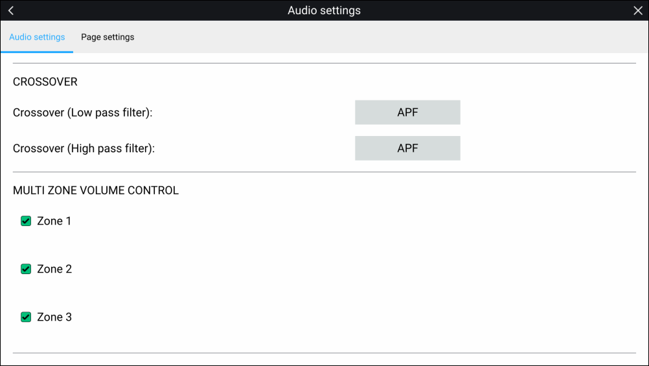Click the Zone 3 text label
Image resolution: width=649 pixels, height=366 pixels.
pos(54,317)
